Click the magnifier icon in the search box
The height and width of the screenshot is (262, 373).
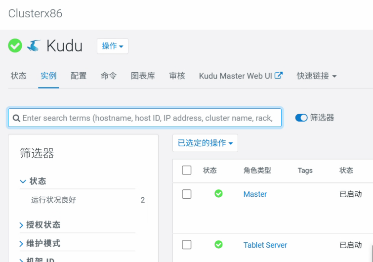pos(16,118)
